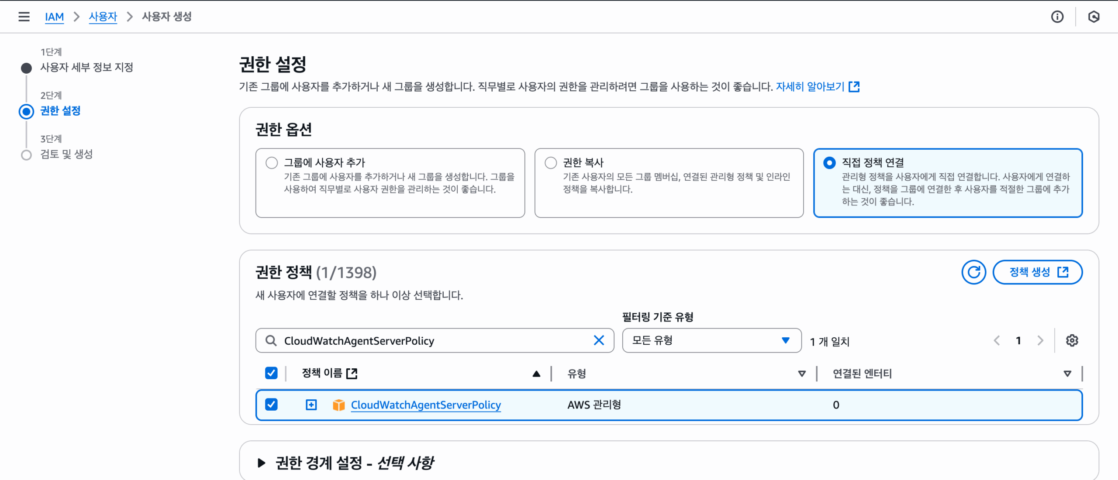This screenshot has height=480, width=1118.
Task: Toggle the select-all checkbox in the table header
Action: (271, 373)
